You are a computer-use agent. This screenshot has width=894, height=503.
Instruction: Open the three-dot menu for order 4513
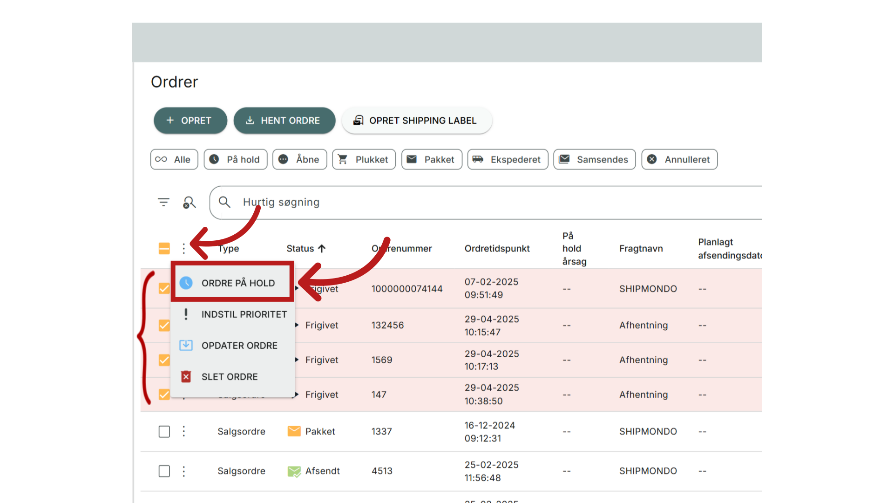coord(184,471)
